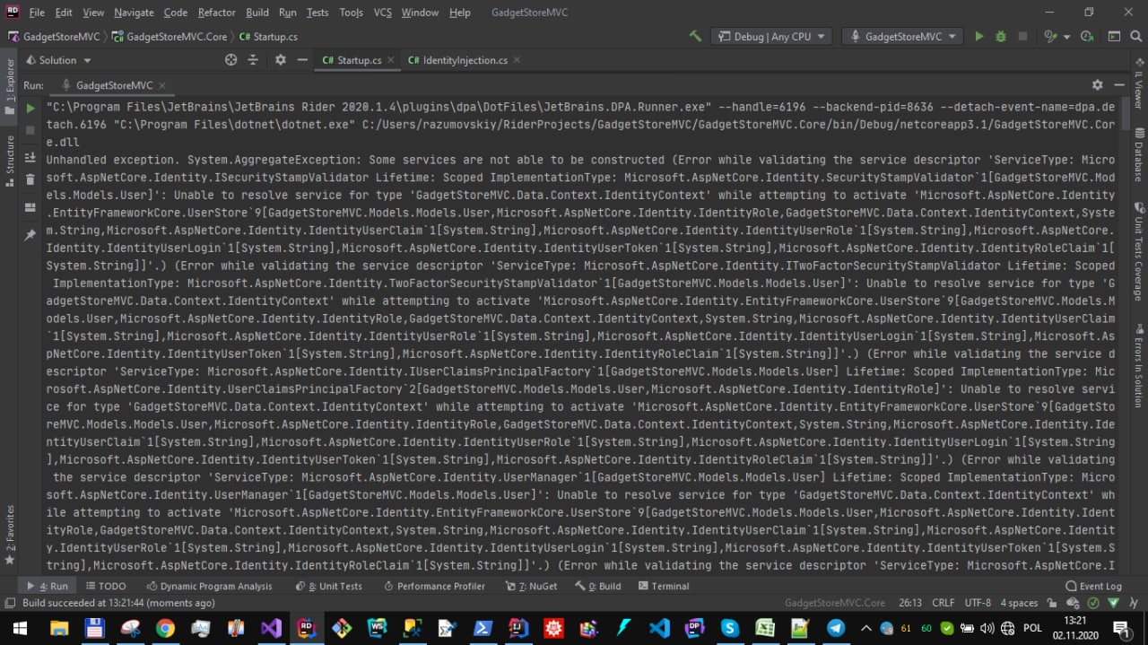Open the Tools menu
The height and width of the screenshot is (645, 1148).
(352, 13)
